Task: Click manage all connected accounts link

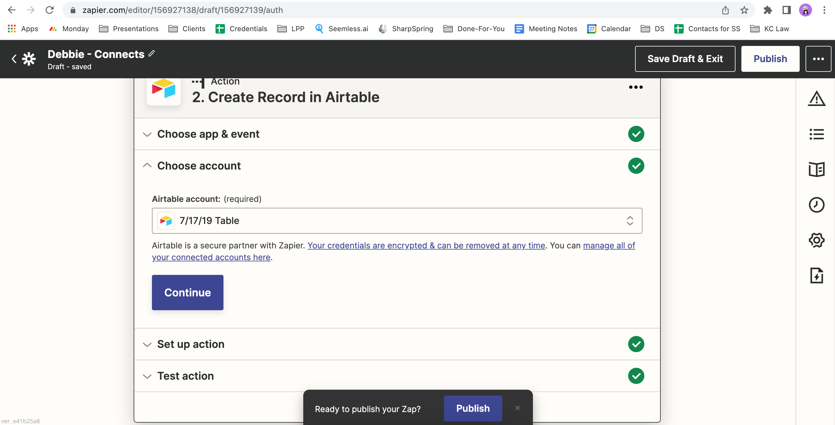Action: click(394, 251)
